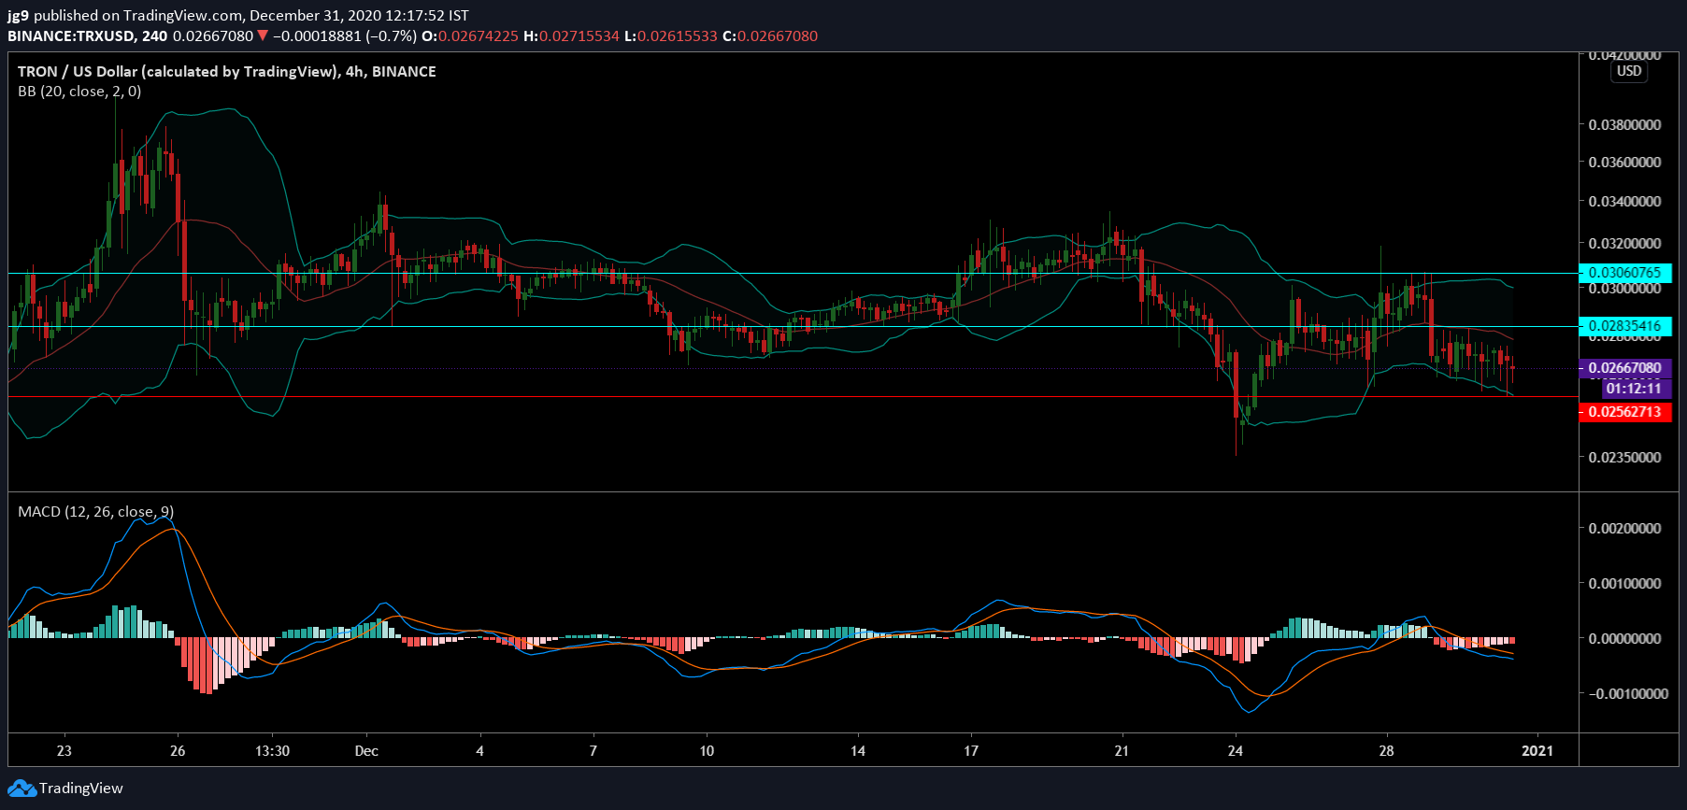Click the date label 24 on time axis

tap(1236, 751)
